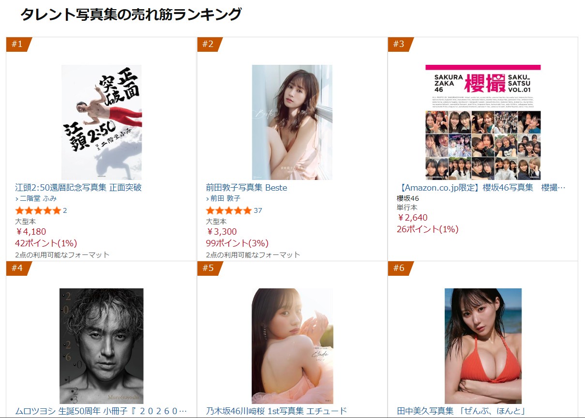Screen dimensions: 585x418
Task: View the 37 reviews count link
Action: click(258, 210)
